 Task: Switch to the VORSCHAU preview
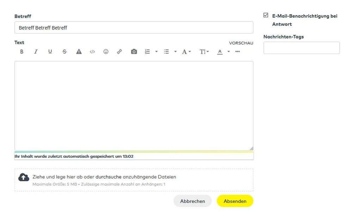click(241, 43)
